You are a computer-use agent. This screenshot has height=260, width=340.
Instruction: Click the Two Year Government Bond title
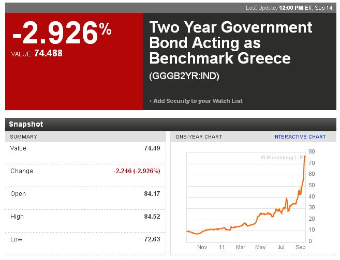(x=231, y=42)
